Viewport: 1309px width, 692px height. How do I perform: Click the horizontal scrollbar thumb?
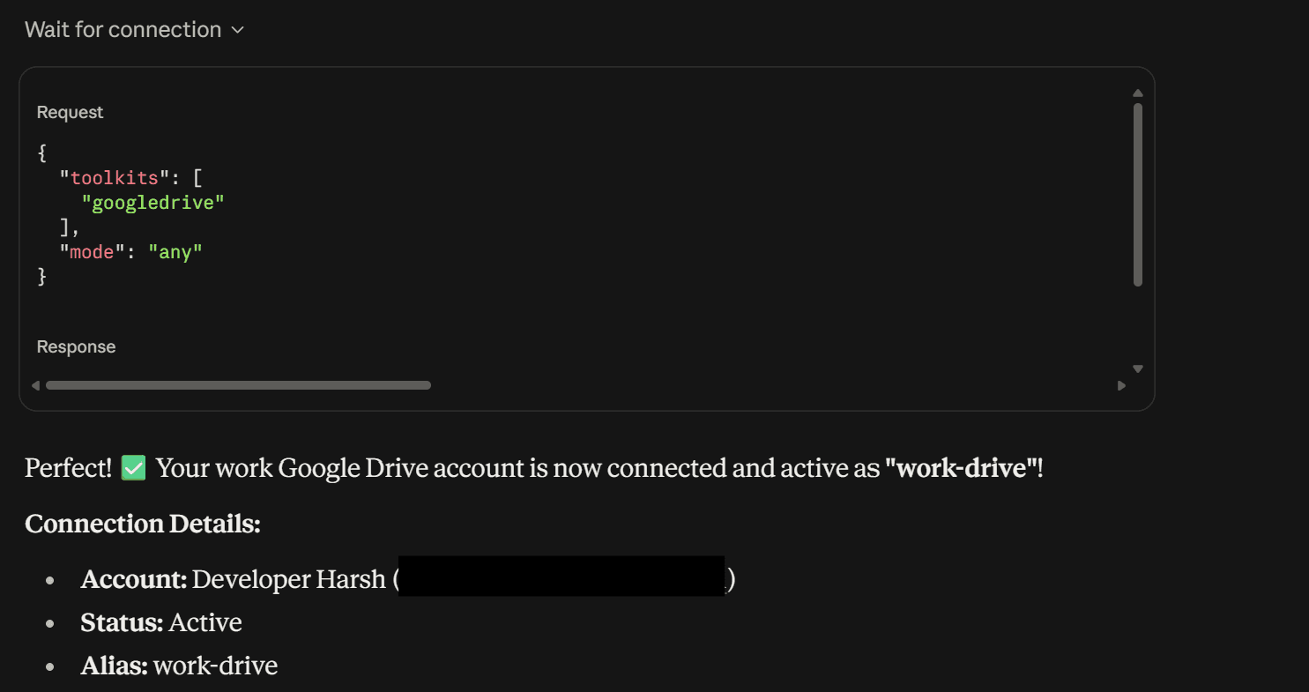pos(238,385)
